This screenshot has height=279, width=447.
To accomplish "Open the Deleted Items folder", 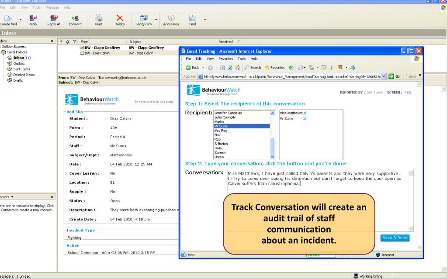I will coord(21,75).
